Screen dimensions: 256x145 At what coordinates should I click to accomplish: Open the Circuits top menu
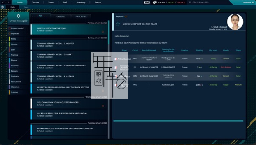(35, 2)
